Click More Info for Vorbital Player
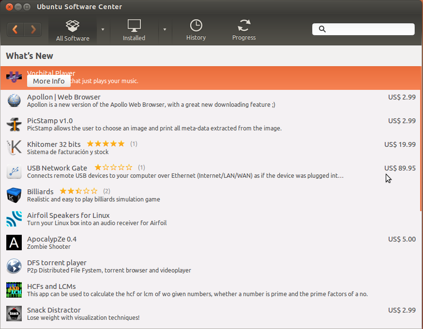Image resolution: width=423 pixels, height=329 pixels. [x=48, y=81]
